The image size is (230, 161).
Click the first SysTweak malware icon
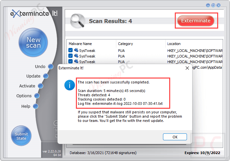pyautogui.click(x=76, y=50)
